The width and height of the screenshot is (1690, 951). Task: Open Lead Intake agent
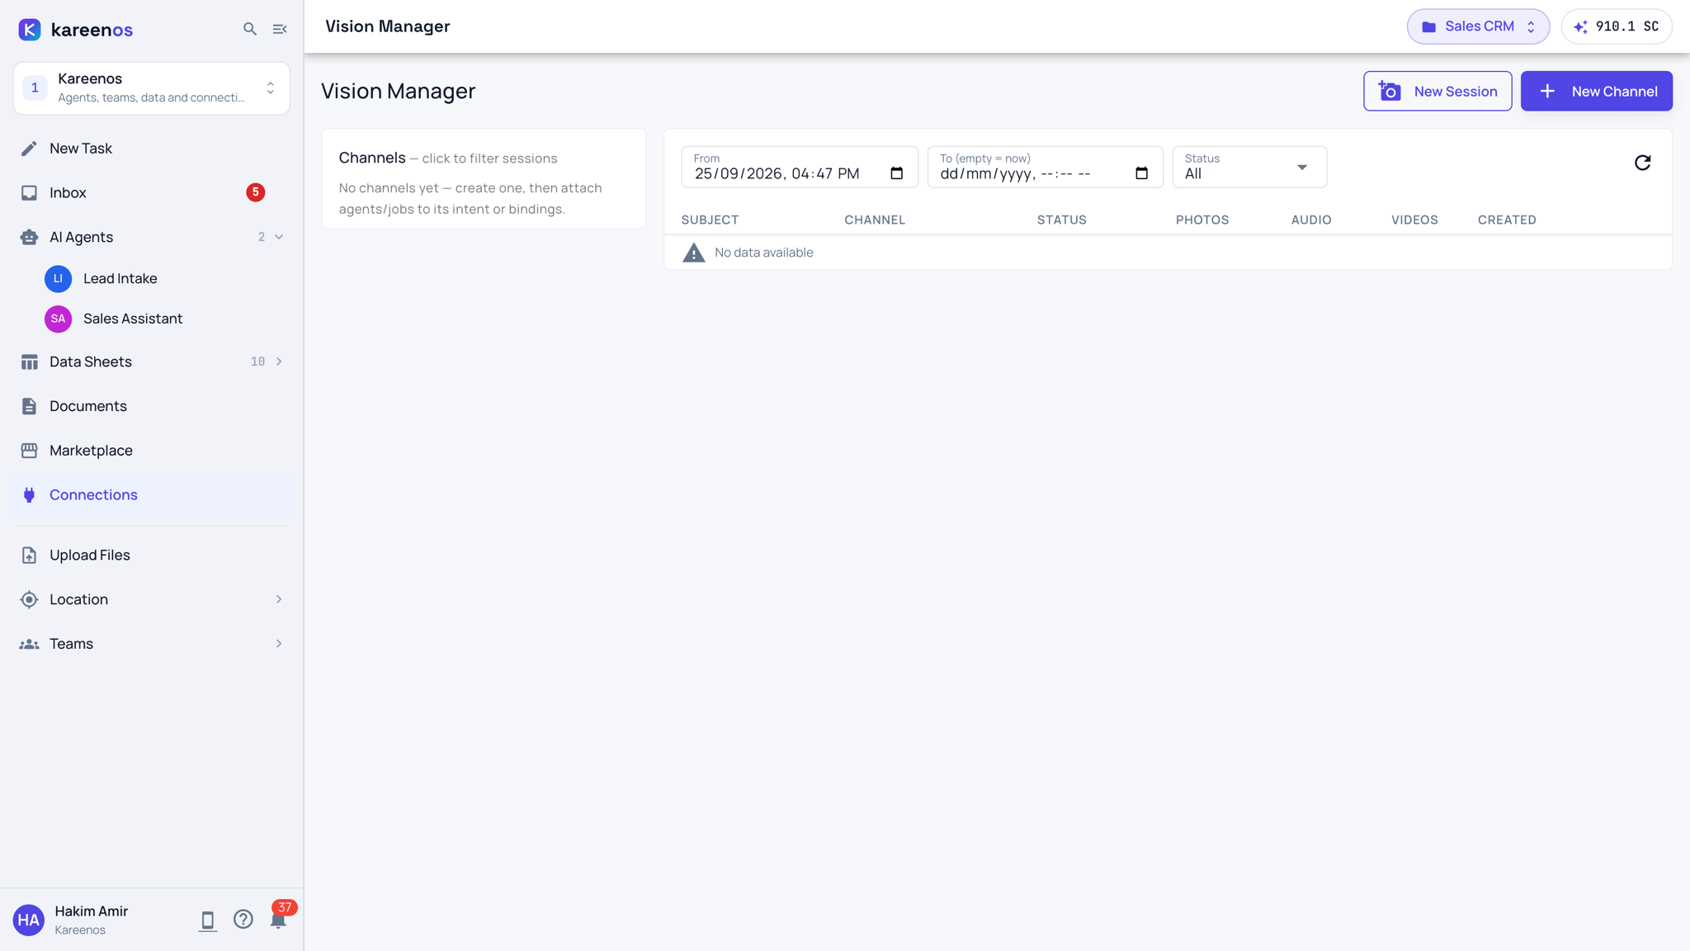pos(120,279)
